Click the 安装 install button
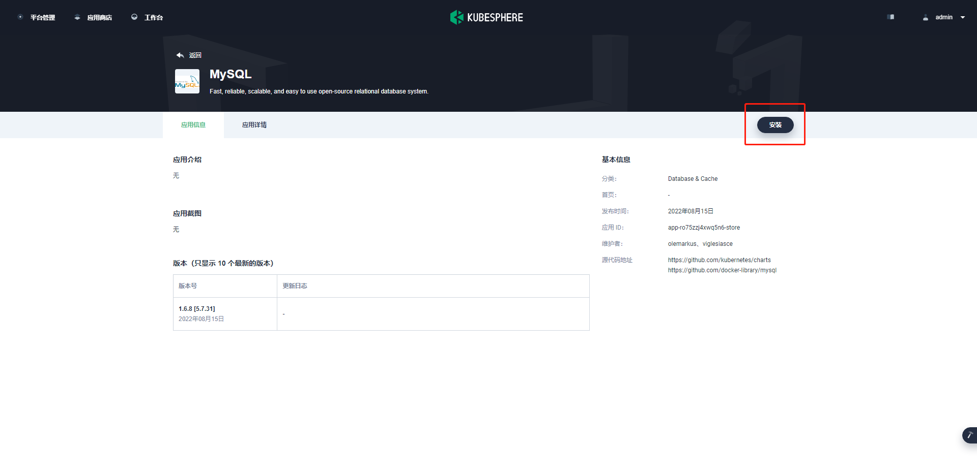Screen dimensions: 977x476 coord(775,125)
